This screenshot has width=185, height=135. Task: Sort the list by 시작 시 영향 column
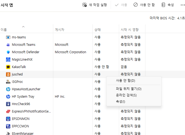click(x=129, y=30)
